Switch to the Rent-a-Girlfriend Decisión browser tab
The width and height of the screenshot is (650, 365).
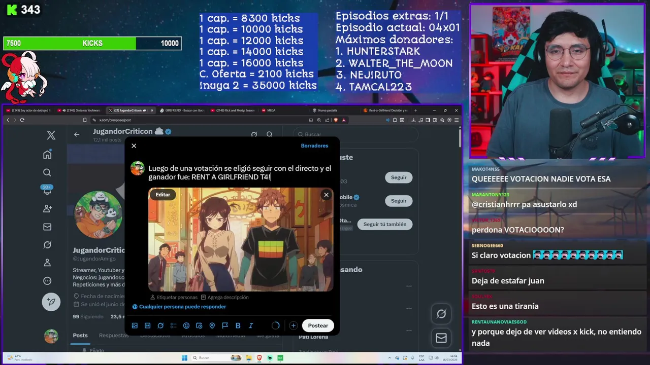385,110
